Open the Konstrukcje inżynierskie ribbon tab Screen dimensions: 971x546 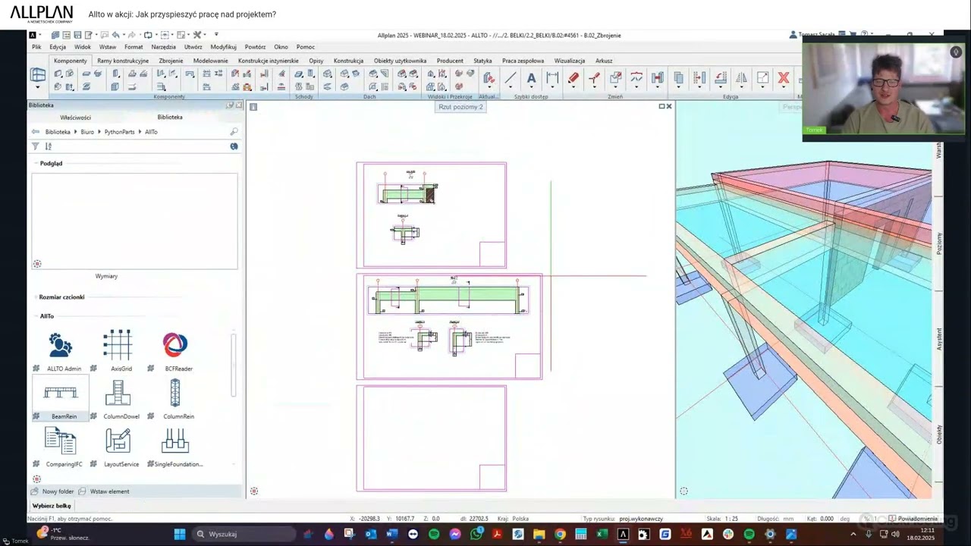coord(269,61)
